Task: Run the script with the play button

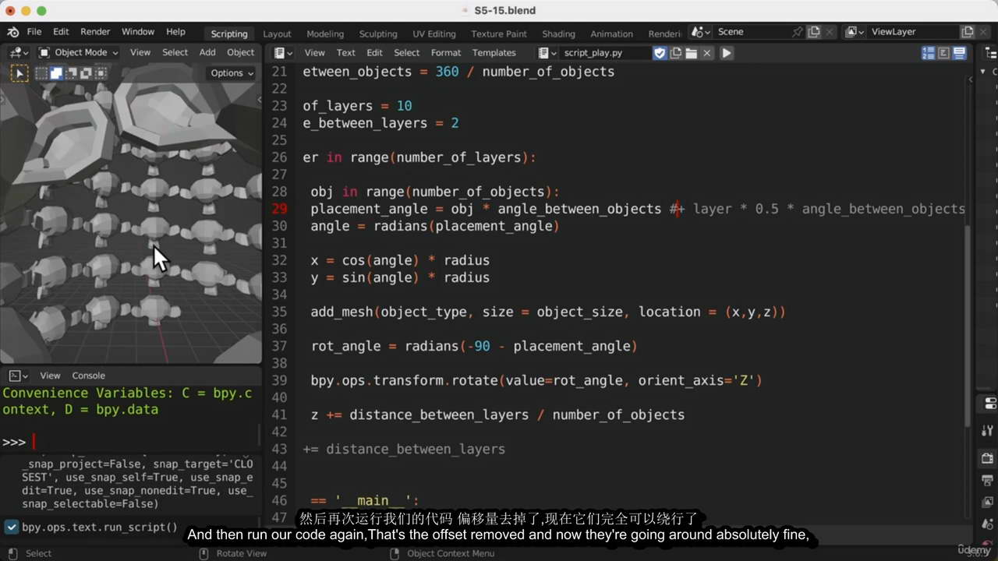Action: point(726,53)
